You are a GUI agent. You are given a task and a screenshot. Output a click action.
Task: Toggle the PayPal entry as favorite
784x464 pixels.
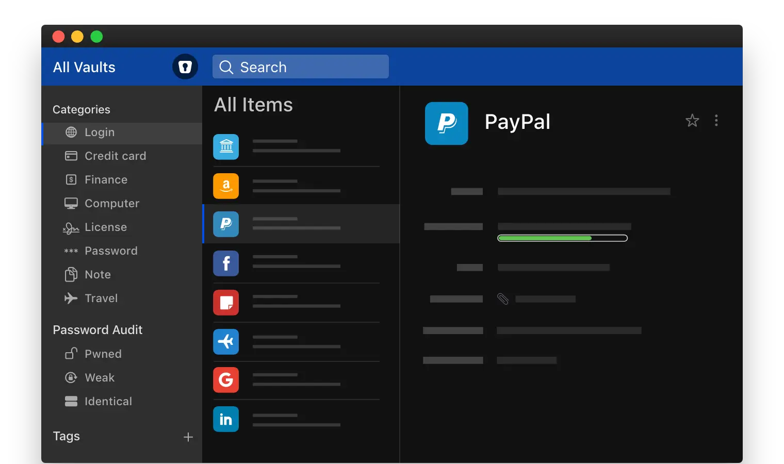(692, 120)
